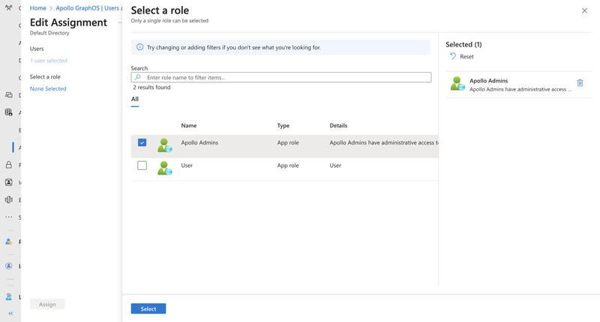600x322 pixels.
Task: Open the more options ellipsis beside Edit Assignment
Action: click(x=120, y=23)
